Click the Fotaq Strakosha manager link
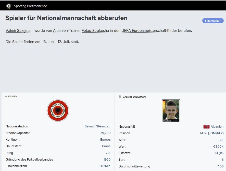226x171 pixels. point(95,31)
